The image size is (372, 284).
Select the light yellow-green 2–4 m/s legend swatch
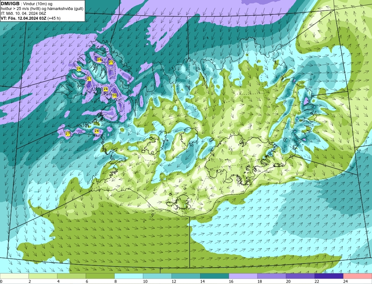tap(43, 276)
